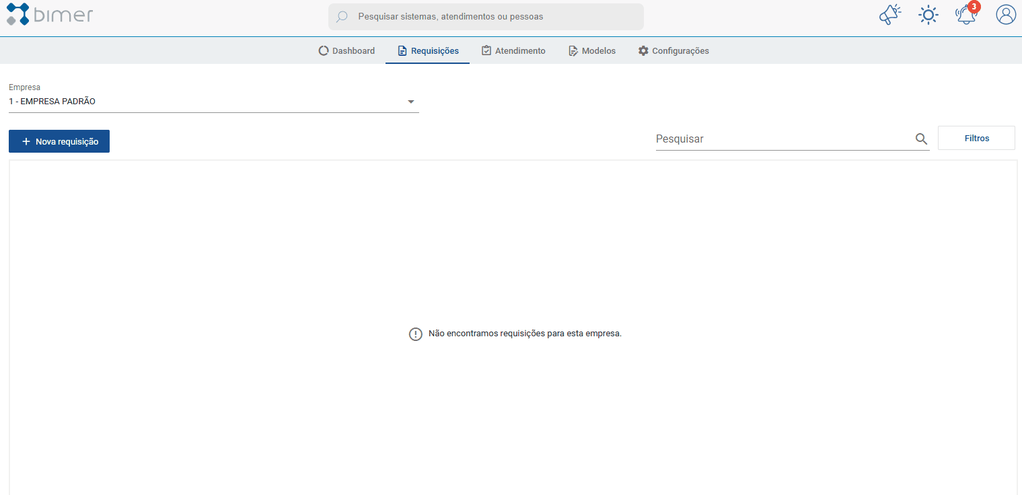Toggle the sun theme icon
Viewport: 1022px width, 495px height.
928,15
